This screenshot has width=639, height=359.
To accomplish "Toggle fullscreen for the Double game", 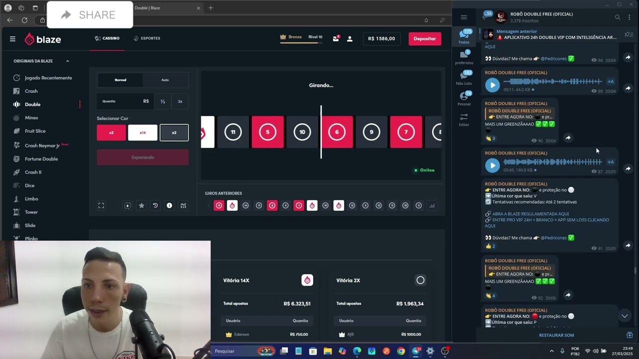I will click(101, 205).
